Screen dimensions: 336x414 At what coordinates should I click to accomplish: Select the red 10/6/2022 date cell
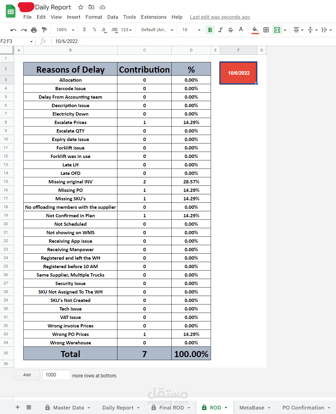coord(239,73)
